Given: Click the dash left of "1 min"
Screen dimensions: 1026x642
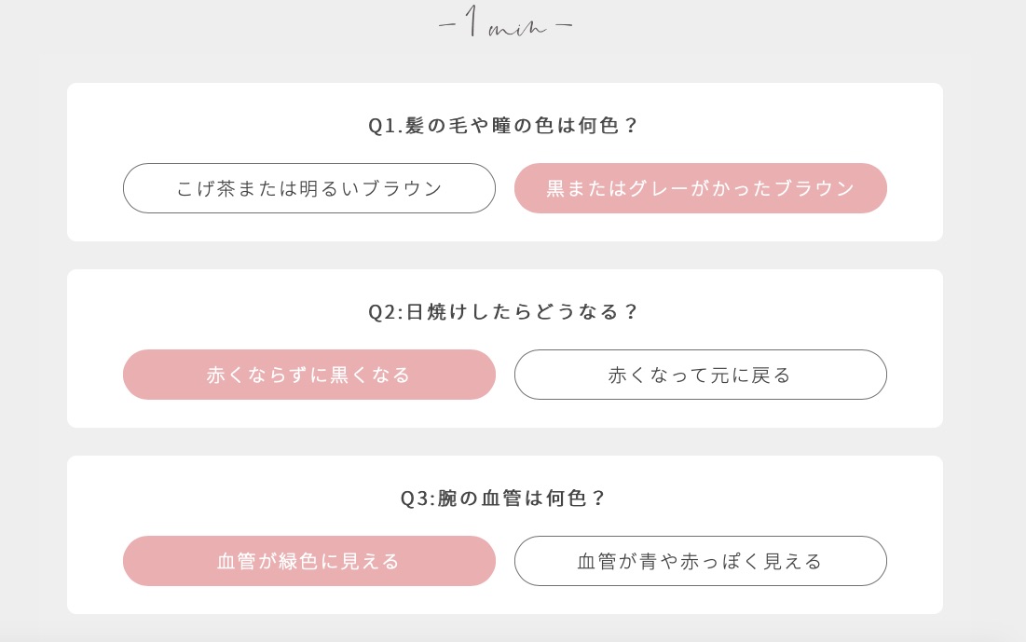Looking at the screenshot, I should (x=446, y=26).
